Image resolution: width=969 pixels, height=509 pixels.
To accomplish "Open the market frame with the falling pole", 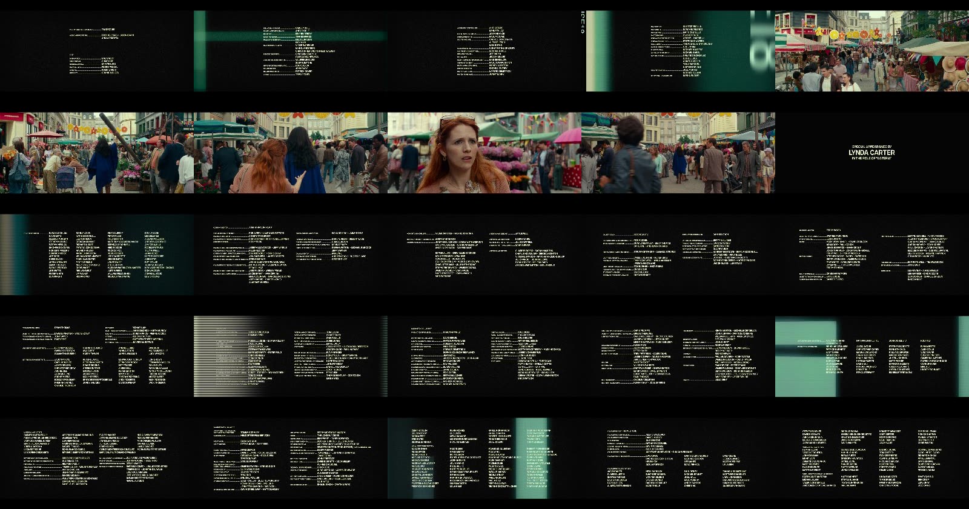I will tap(97, 153).
